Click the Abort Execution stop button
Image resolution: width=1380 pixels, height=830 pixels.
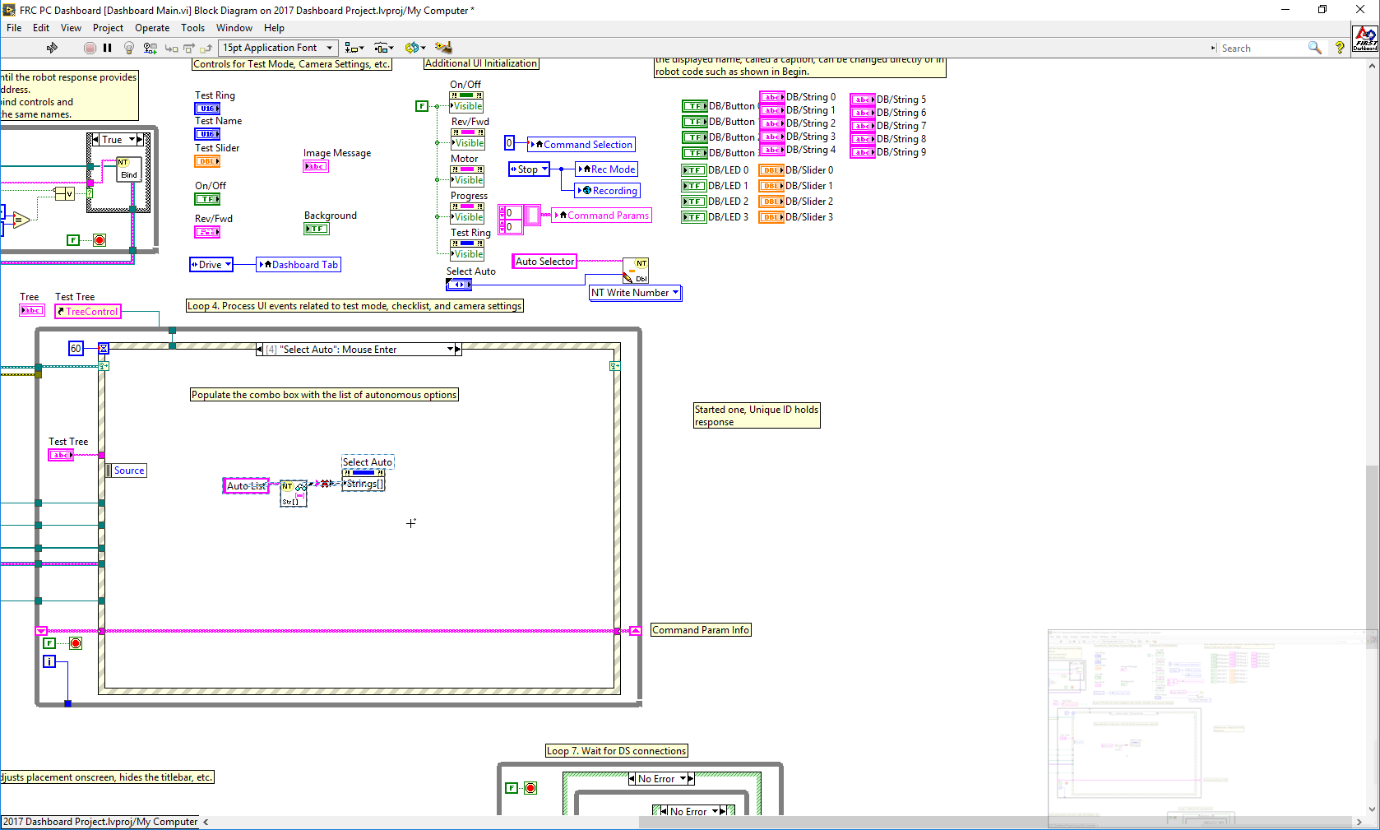pyautogui.click(x=90, y=48)
